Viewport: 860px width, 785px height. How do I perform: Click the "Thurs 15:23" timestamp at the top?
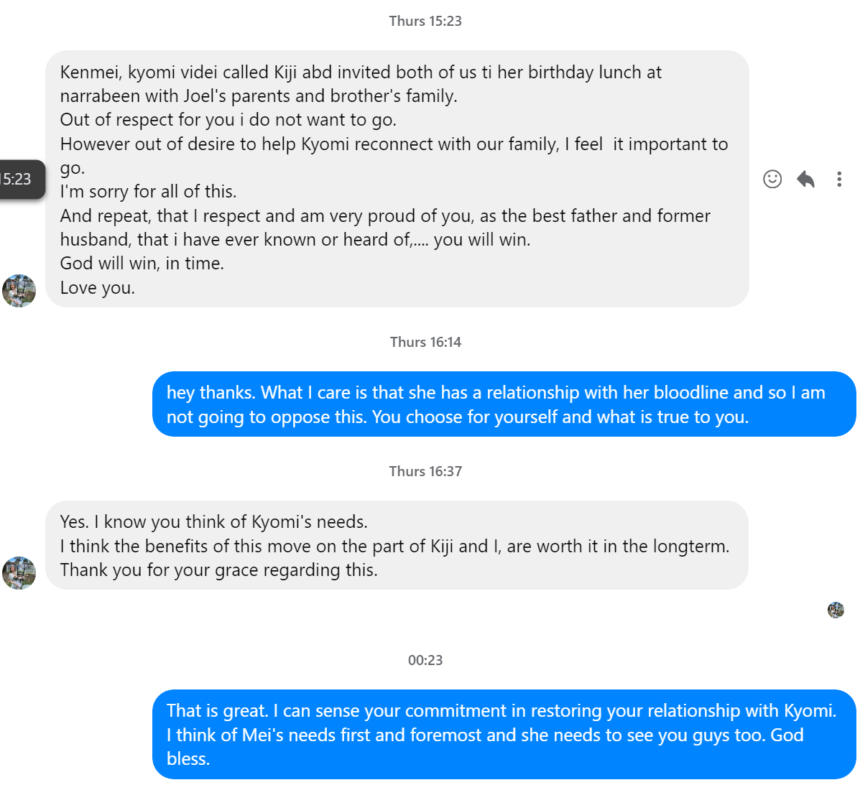click(425, 21)
